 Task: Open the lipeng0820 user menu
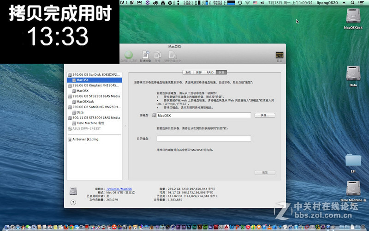point(327,3)
